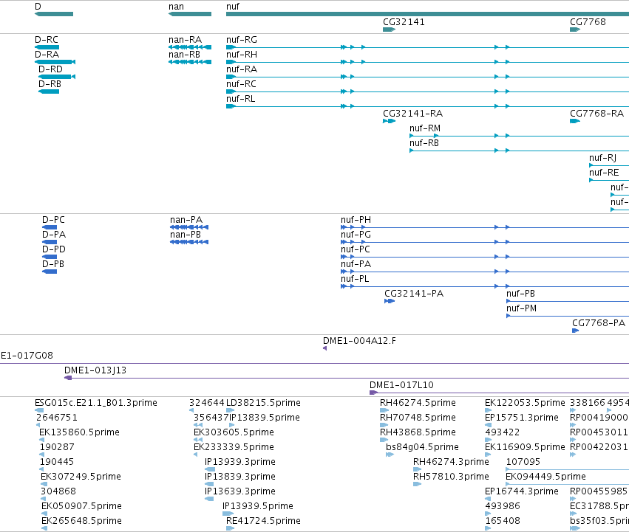Click the D-RA transcript feature
The height and width of the screenshot is (532, 629).
55,62
